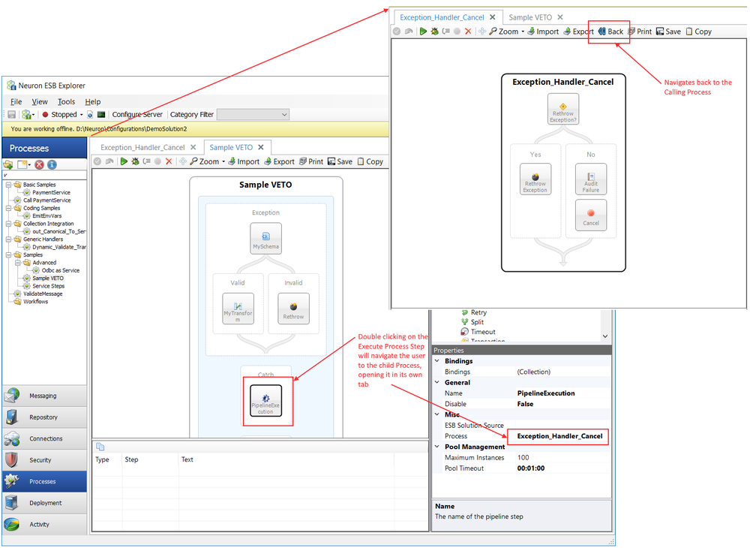This screenshot has width=750, height=548.
Task: Click the red X icon in top-right Exception_Handler_Cancel toolbar
Action: pos(468,32)
